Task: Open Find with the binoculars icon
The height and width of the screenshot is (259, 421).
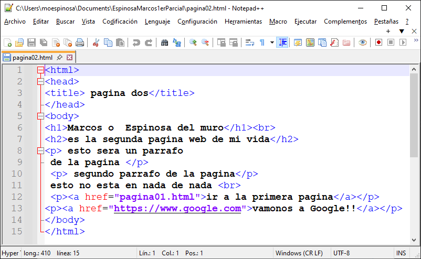Action: (165, 42)
